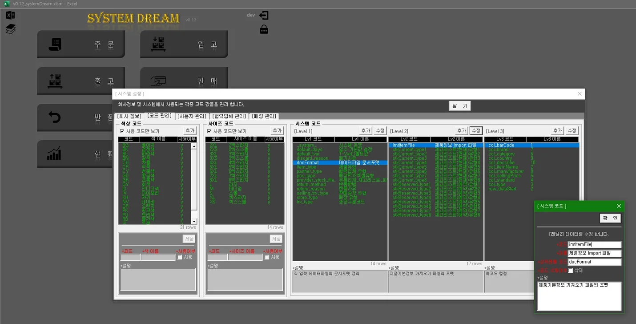Select stkReserved_type8 row in Level 2
The image size is (636, 324).
coord(436,215)
